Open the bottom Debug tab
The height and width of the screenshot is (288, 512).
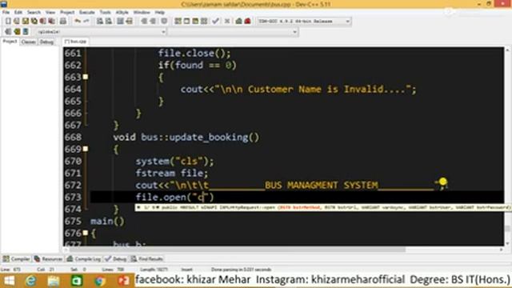click(115, 258)
